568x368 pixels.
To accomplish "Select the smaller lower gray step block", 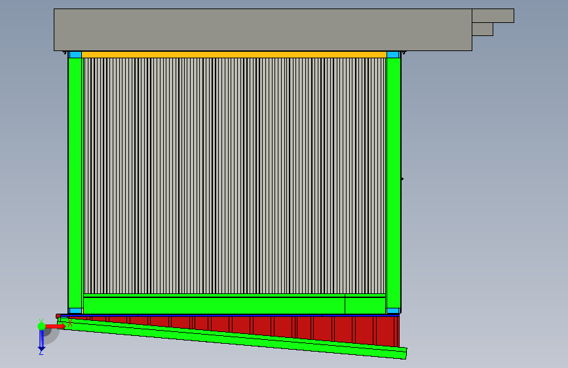I will 483,29.
